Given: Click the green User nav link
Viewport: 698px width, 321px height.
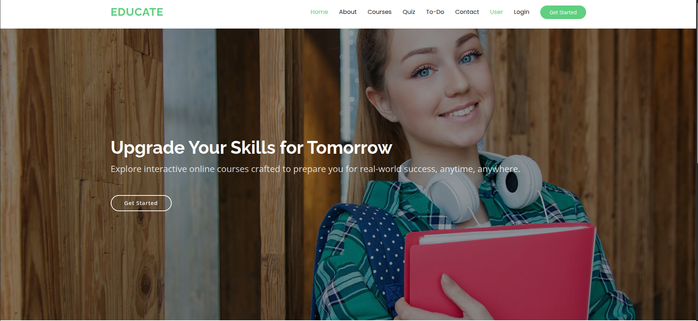Looking at the screenshot, I should click(x=496, y=12).
